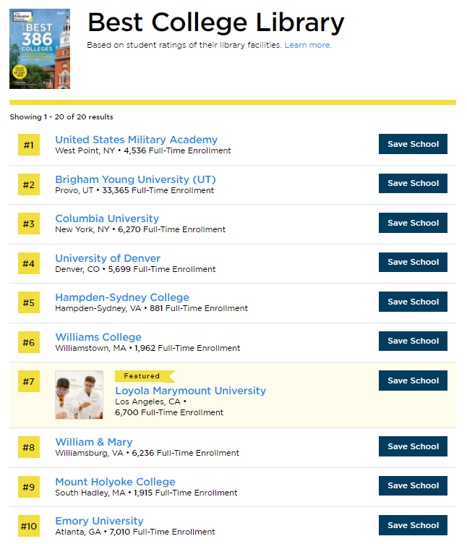Click the 'Best College Library' heading
The width and height of the screenshot is (467, 544).
point(216,23)
